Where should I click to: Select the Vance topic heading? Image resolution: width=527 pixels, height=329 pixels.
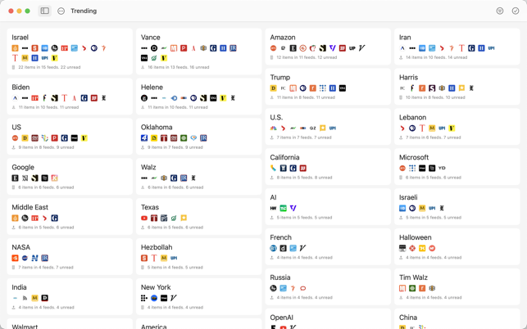pyautogui.click(x=150, y=37)
